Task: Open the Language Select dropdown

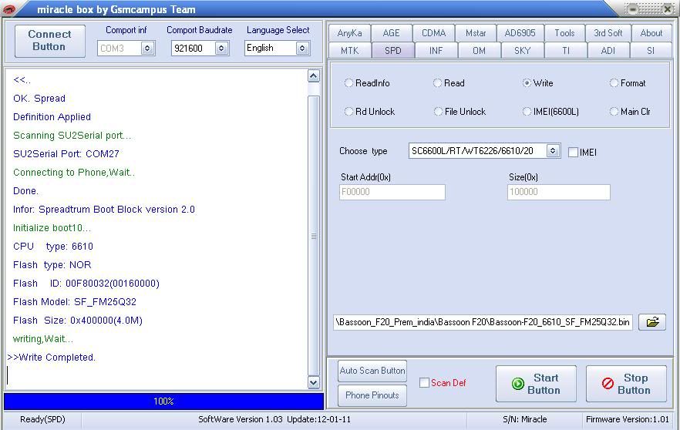Action: pyautogui.click(x=302, y=48)
